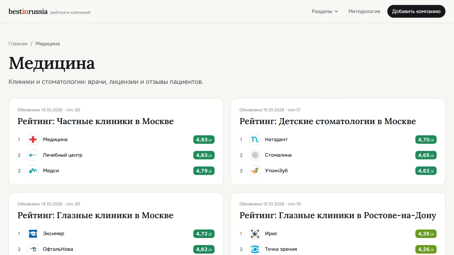Select the УткинЗуб entry

point(276,171)
